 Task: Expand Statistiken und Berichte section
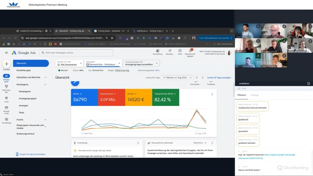click(45, 77)
